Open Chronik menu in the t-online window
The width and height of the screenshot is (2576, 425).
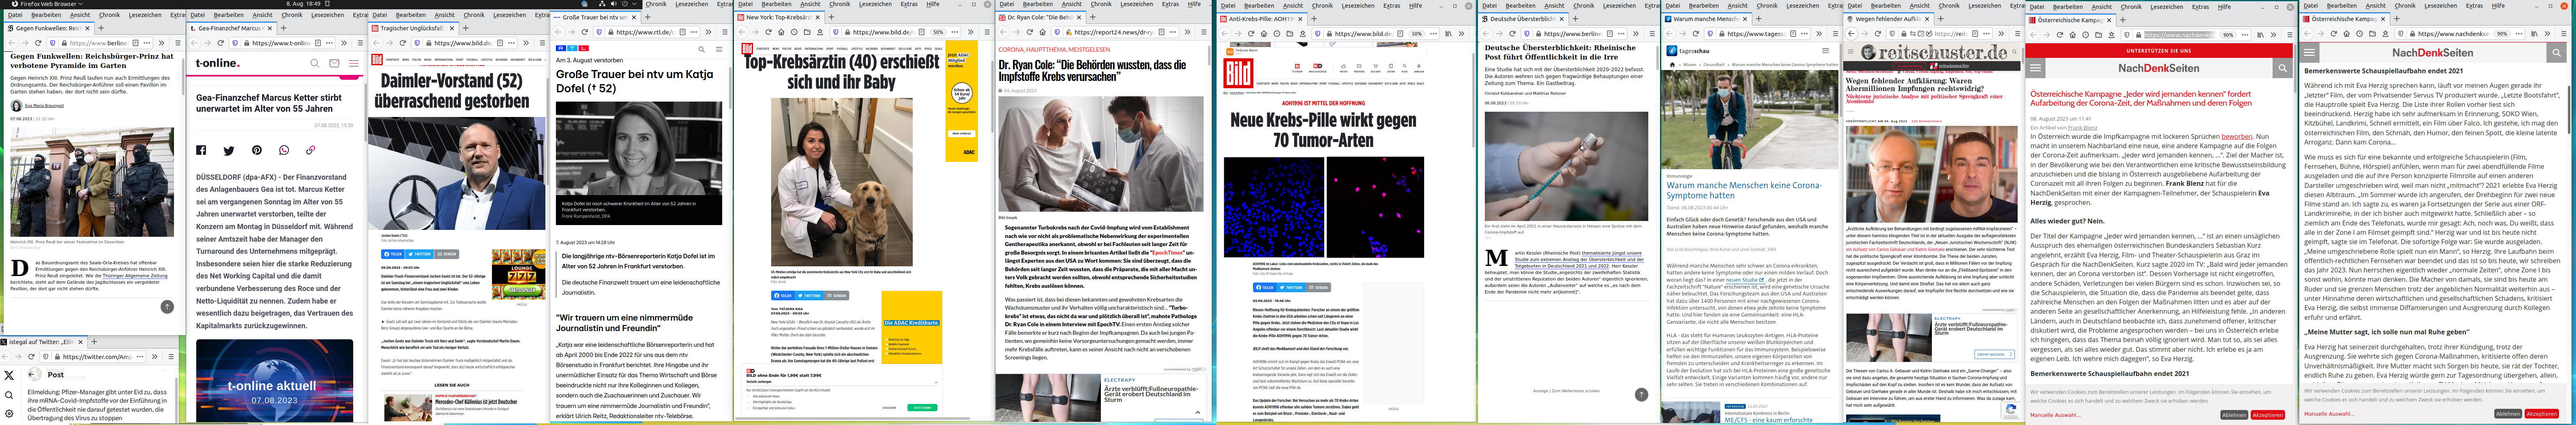pyautogui.click(x=292, y=15)
